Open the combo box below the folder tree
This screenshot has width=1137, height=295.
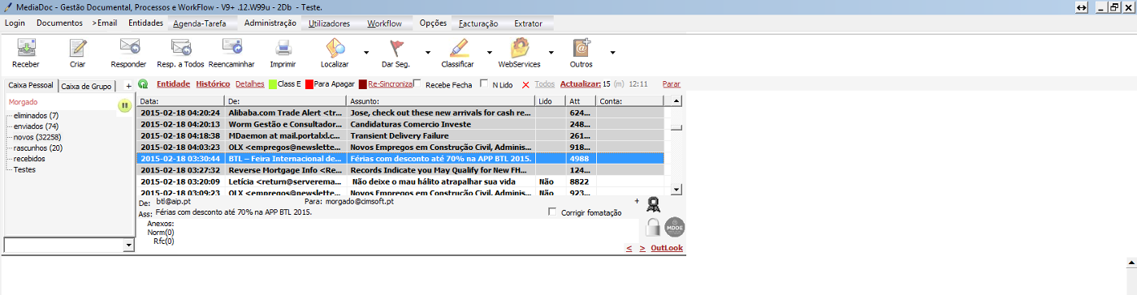[128, 245]
